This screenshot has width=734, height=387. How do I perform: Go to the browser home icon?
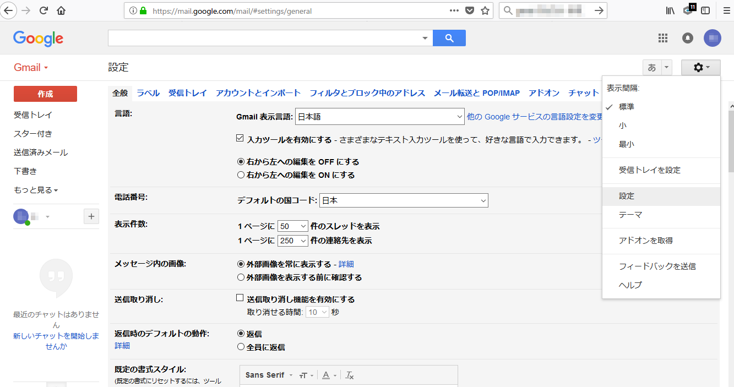[61, 10]
